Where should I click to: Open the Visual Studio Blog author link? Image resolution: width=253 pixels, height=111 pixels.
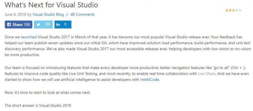click(x=48, y=15)
